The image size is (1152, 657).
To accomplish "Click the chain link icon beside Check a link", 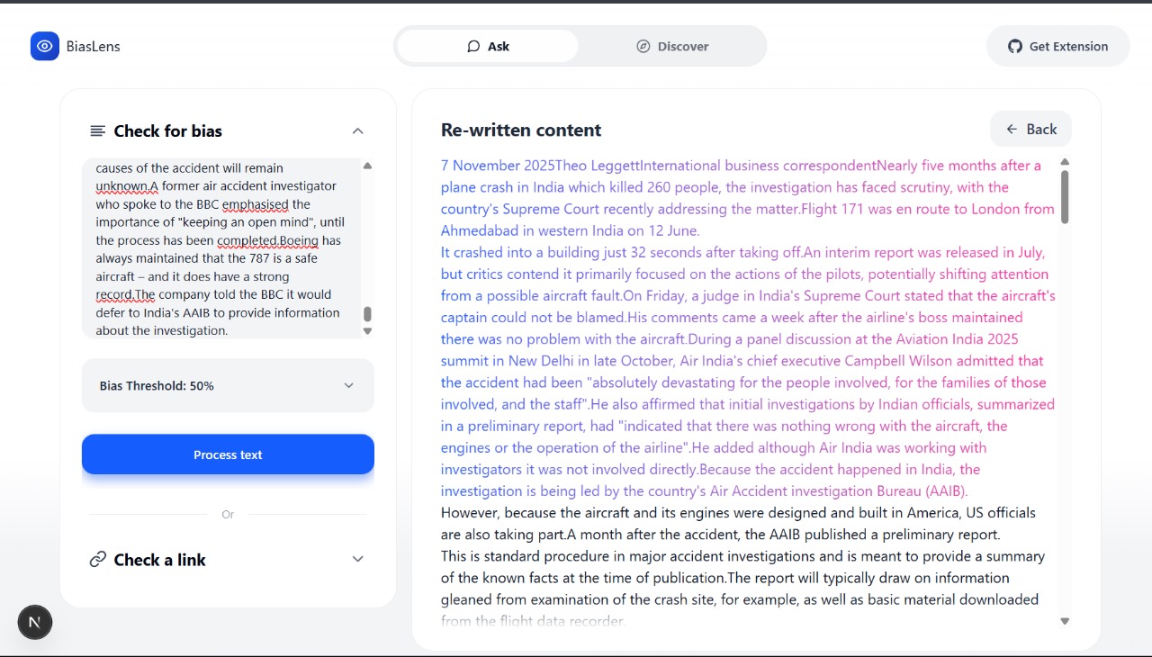I will pyautogui.click(x=98, y=560).
